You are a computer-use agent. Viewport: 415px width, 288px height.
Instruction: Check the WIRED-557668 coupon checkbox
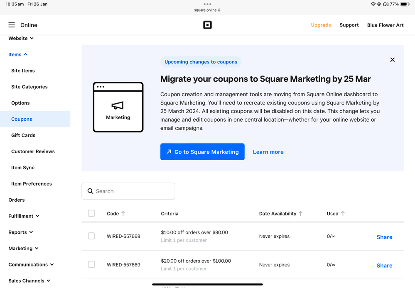click(x=91, y=236)
